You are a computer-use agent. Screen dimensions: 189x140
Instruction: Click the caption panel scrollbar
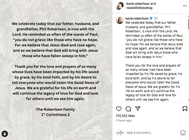tap(188, 58)
